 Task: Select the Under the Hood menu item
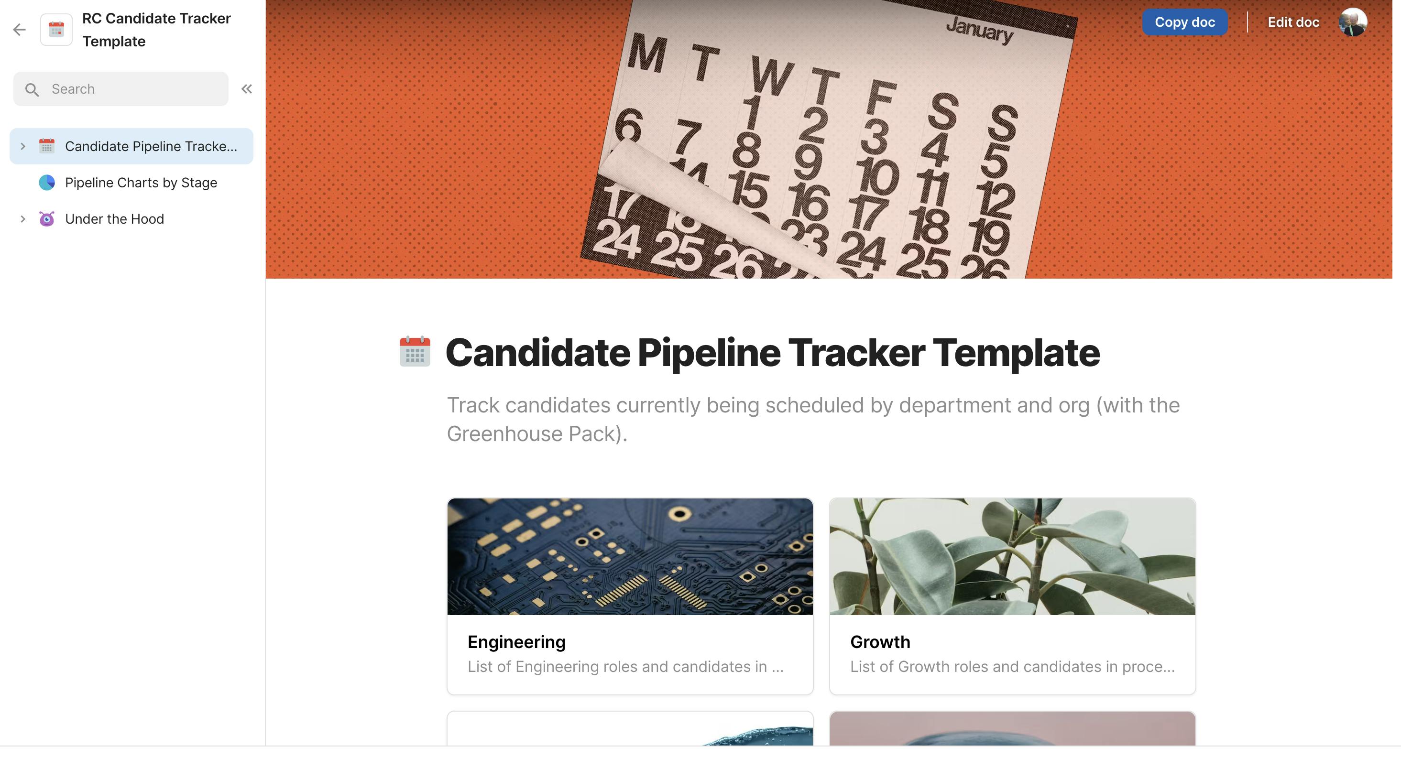114,218
